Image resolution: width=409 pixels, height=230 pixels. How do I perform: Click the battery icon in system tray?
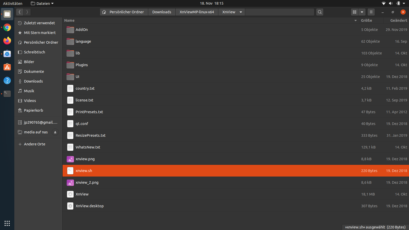(x=398, y=3)
